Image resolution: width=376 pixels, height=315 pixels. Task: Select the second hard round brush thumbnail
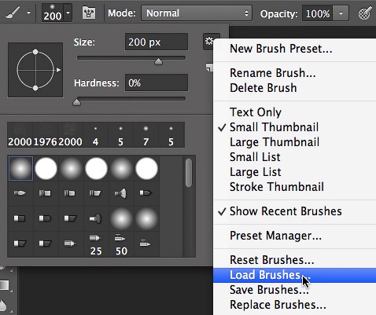coord(96,168)
